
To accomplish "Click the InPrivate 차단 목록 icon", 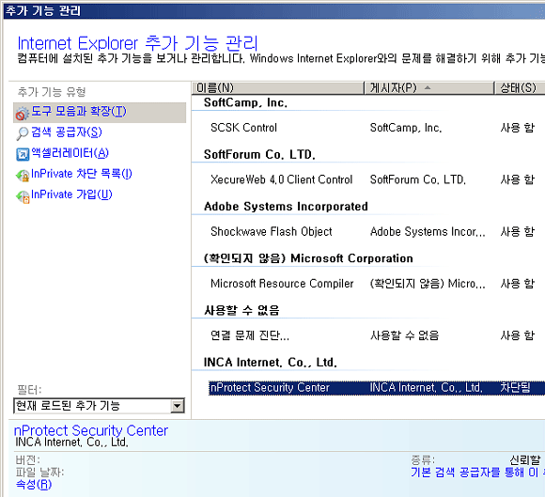I will click(23, 175).
